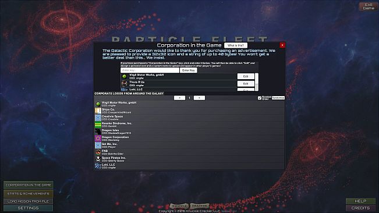Select FNB row text
Viewport: 379px width, 213px height.
pos(112,152)
